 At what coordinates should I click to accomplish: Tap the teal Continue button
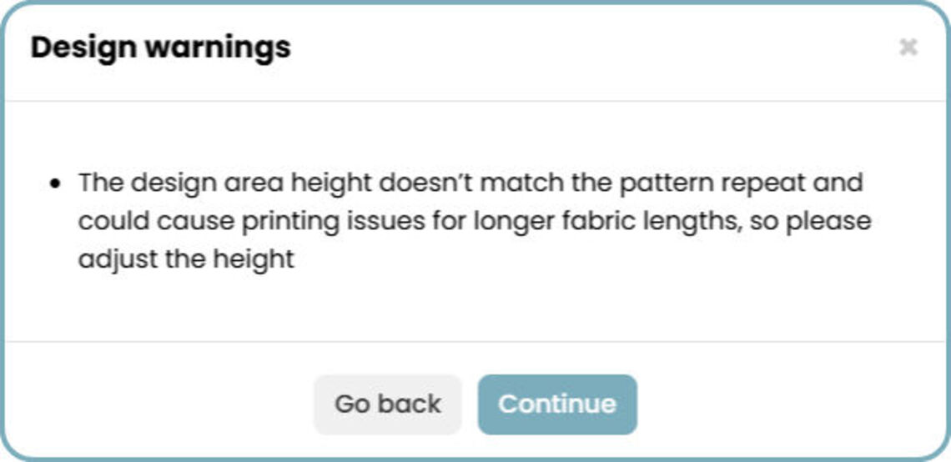pos(556,404)
